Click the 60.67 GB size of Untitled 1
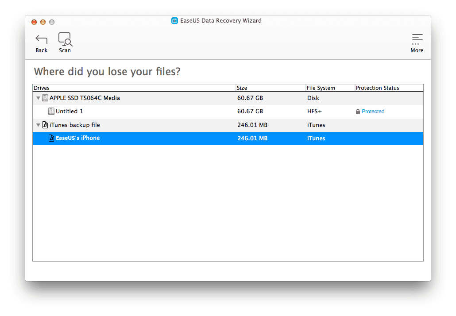Image resolution: width=456 pixels, height=316 pixels. (x=250, y=112)
